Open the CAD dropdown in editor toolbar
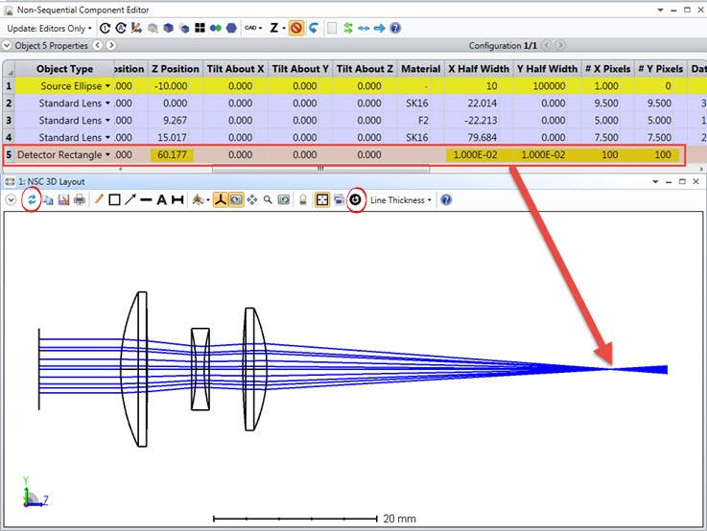 [253, 28]
